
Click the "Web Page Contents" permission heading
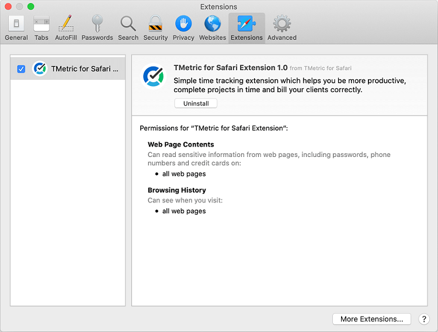click(180, 145)
